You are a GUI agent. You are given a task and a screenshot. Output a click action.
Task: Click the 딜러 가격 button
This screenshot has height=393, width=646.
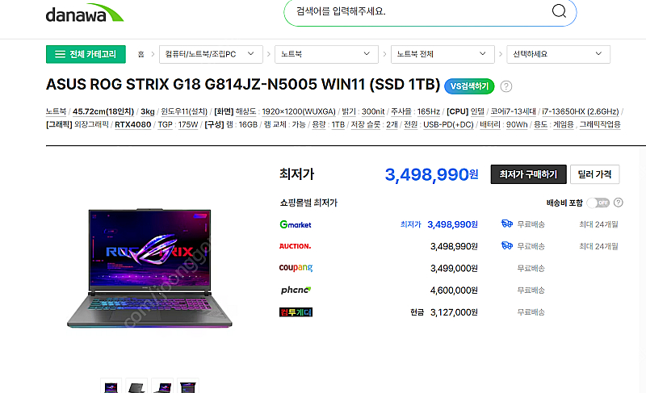click(594, 174)
